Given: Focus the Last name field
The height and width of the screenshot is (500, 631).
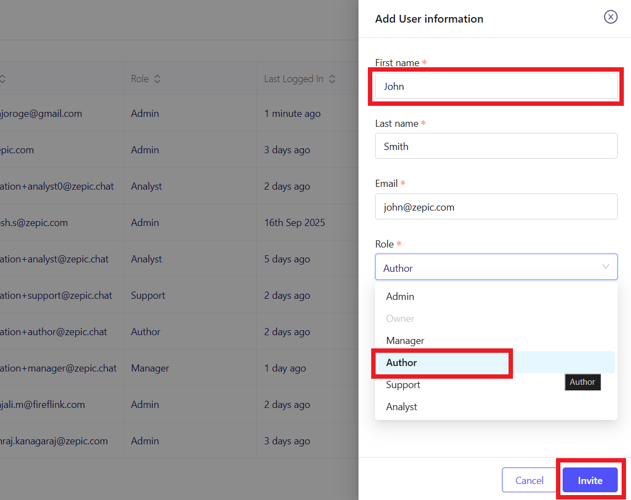Looking at the screenshot, I should [496, 146].
